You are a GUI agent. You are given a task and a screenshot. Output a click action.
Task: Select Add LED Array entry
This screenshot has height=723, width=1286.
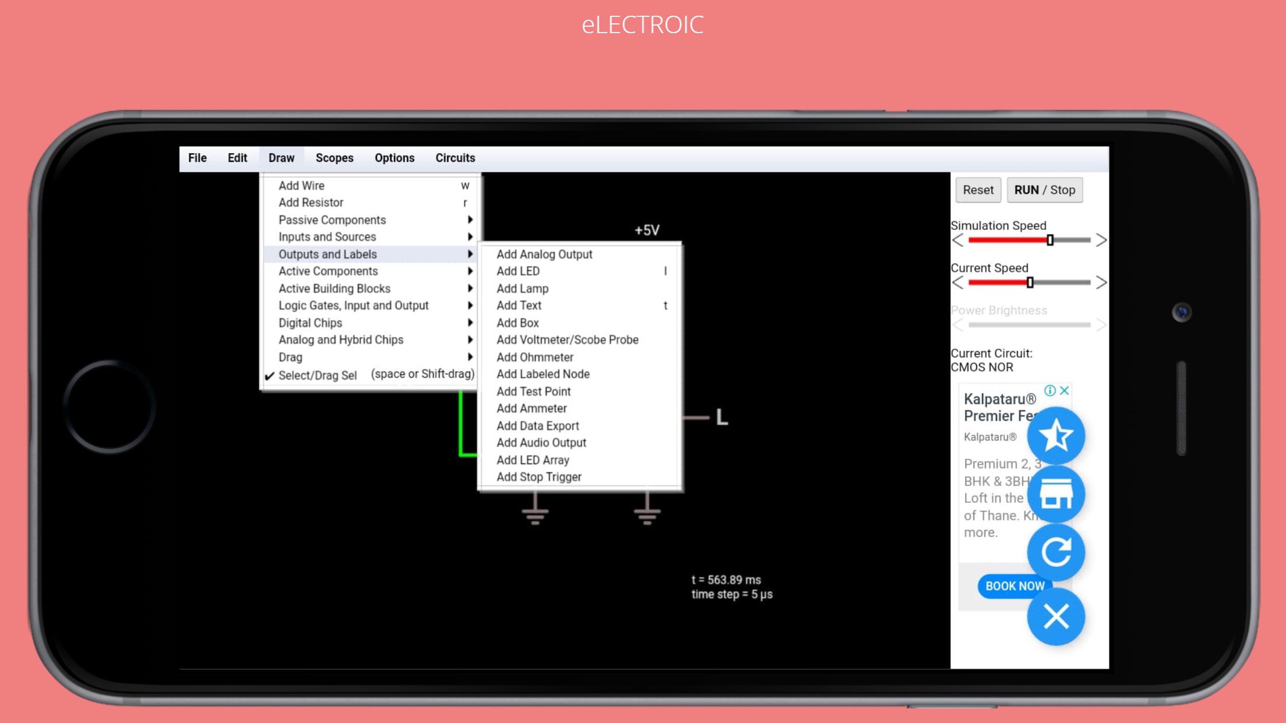[x=532, y=460]
